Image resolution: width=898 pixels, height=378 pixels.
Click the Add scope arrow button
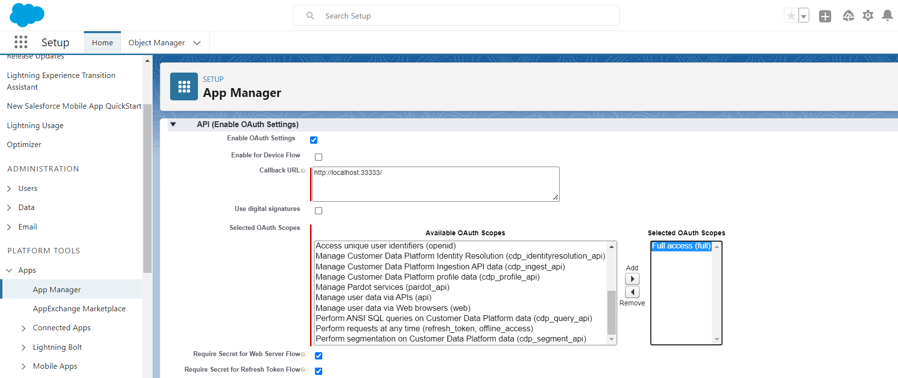[632, 279]
